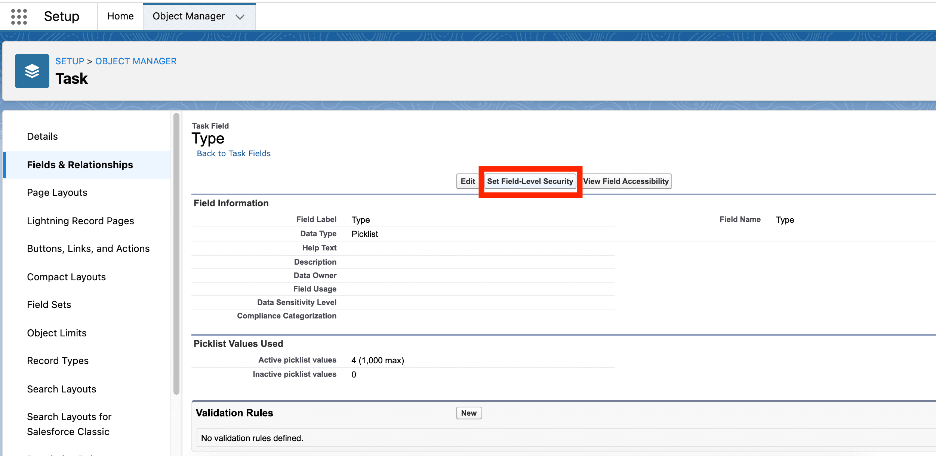The height and width of the screenshot is (456, 936).
Task: Open Buttons, Links, and Actions
Action: pyautogui.click(x=88, y=249)
